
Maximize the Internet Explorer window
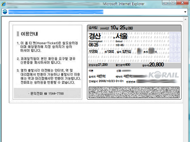[x=173, y=3]
